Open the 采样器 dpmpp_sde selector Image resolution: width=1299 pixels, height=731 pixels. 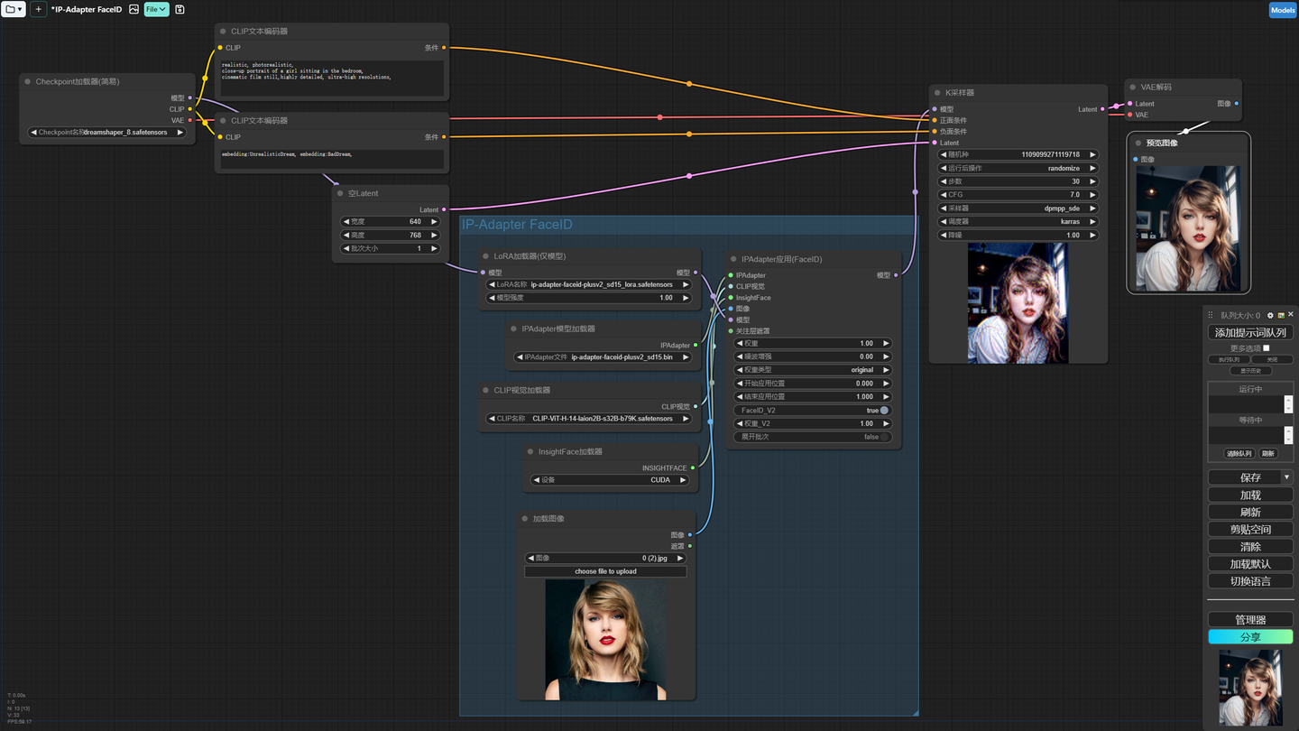click(1017, 208)
